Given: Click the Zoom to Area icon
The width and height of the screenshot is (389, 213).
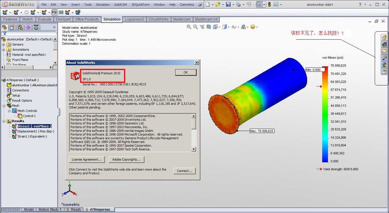Looking at the screenshot, I should [195, 27].
